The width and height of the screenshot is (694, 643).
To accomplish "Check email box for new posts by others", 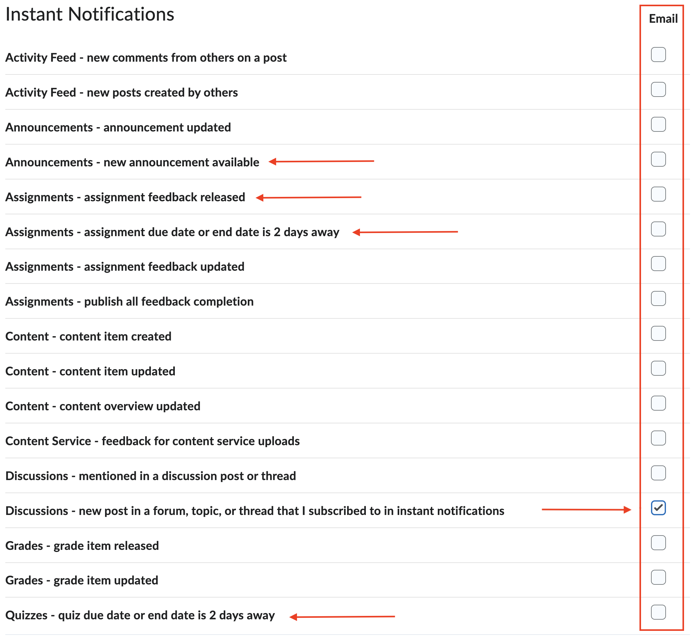I will [658, 89].
